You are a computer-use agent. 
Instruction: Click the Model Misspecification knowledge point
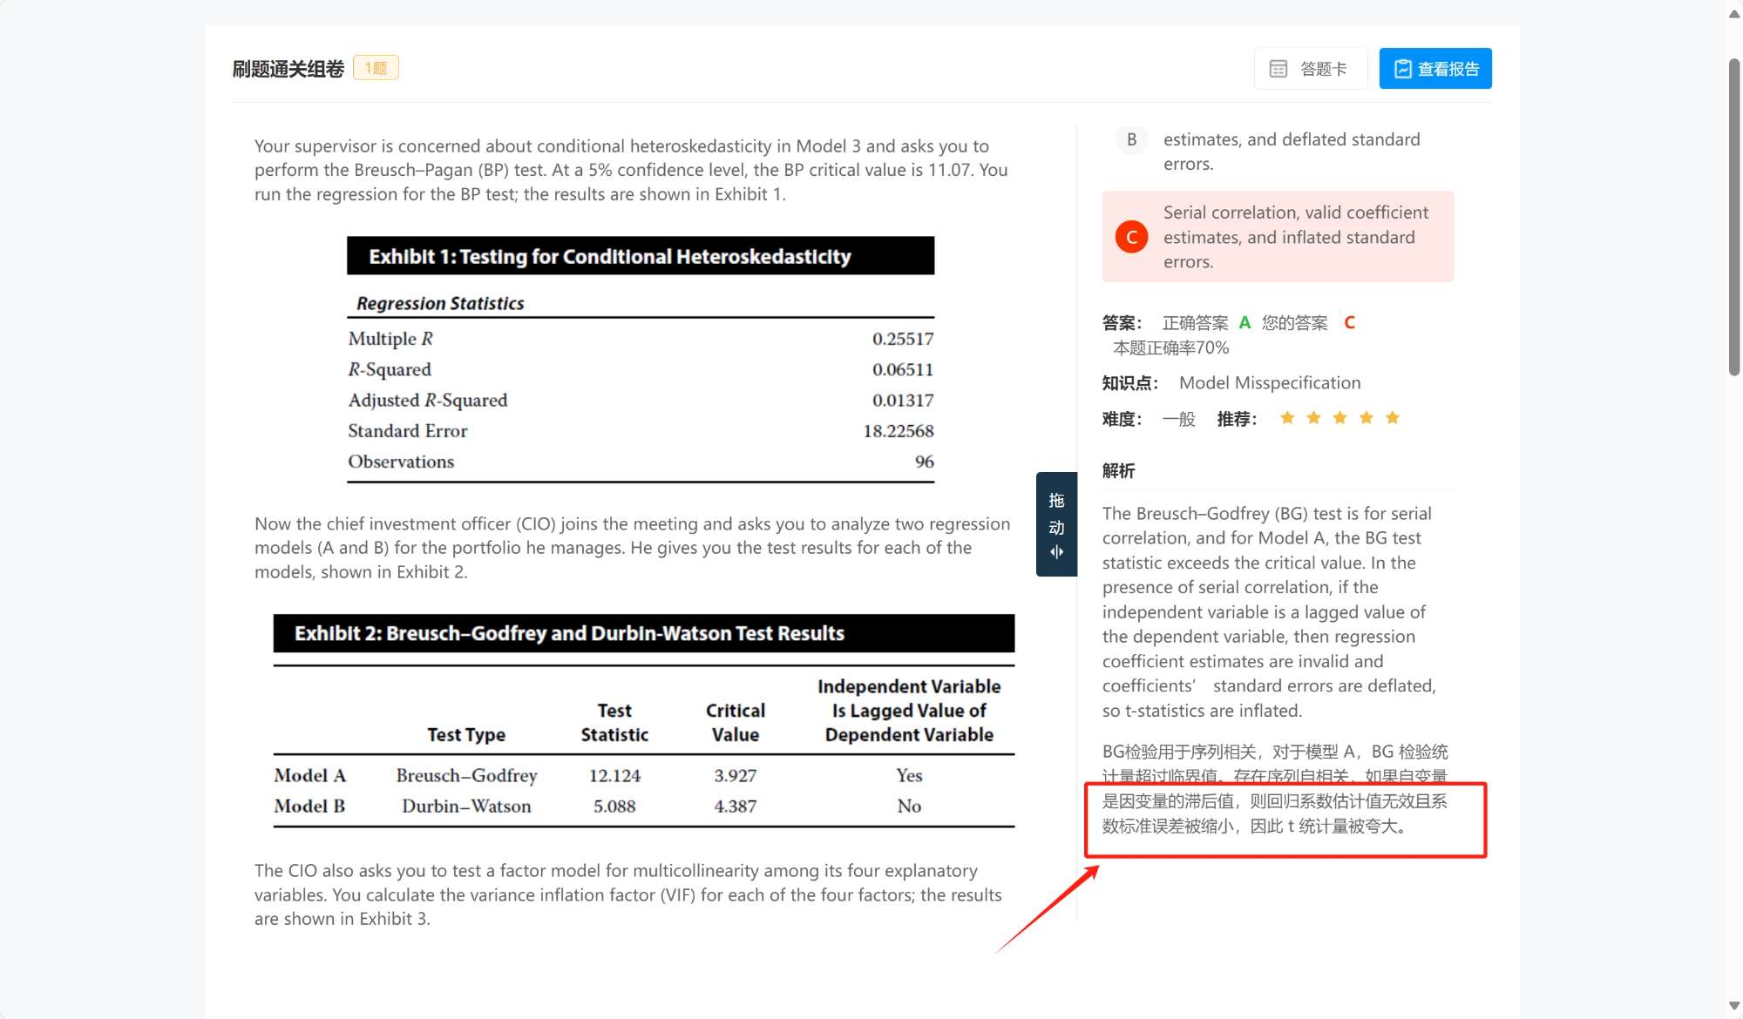point(1269,383)
